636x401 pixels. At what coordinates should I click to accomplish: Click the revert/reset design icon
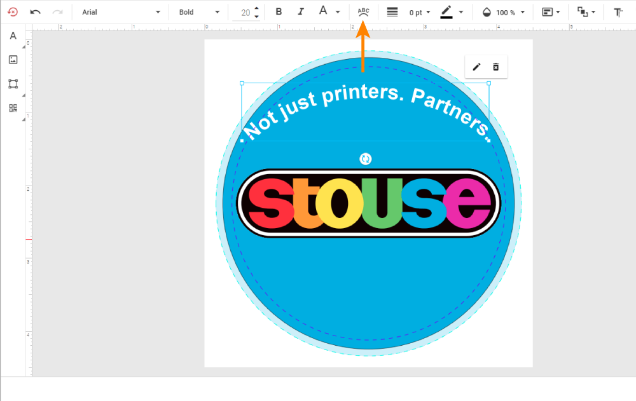(13, 12)
